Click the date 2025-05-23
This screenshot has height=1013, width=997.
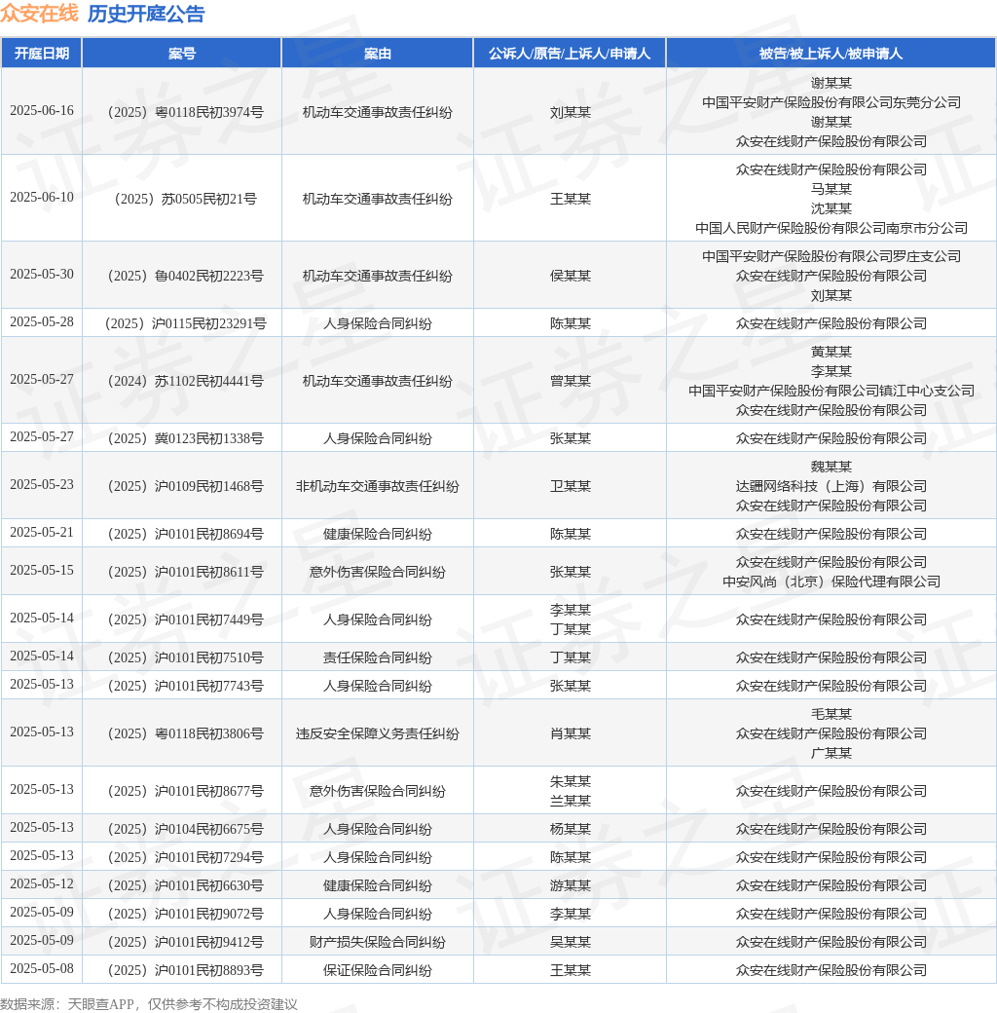click(x=42, y=484)
